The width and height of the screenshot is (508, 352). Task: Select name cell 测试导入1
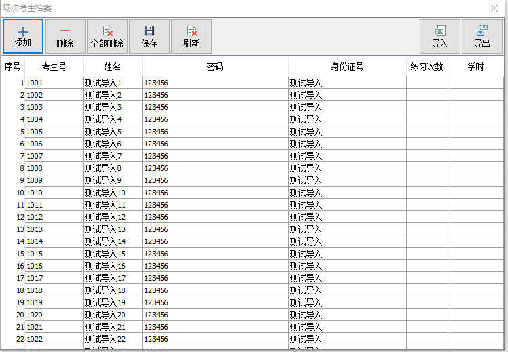coord(113,83)
